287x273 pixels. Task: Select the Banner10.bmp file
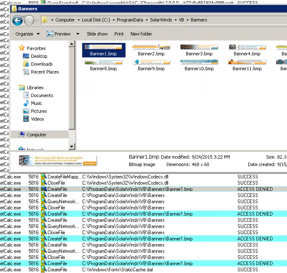pyautogui.click(x=199, y=65)
